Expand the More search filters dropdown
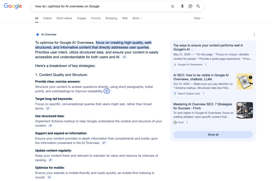This screenshot has width=272, height=181. [137, 18]
